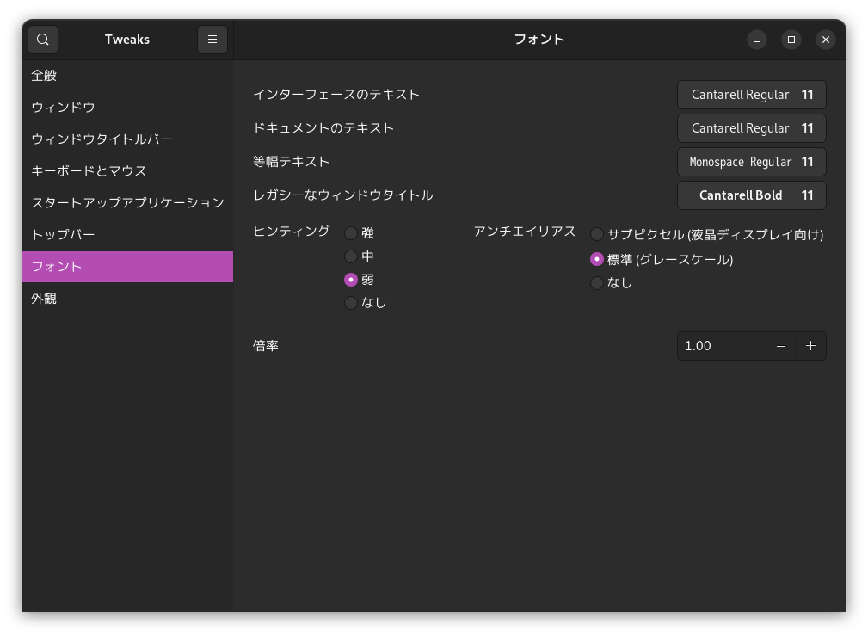868x636 pixels.
Task: Open ウィンドウタイトルバー settings page
Action: (102, 139)
